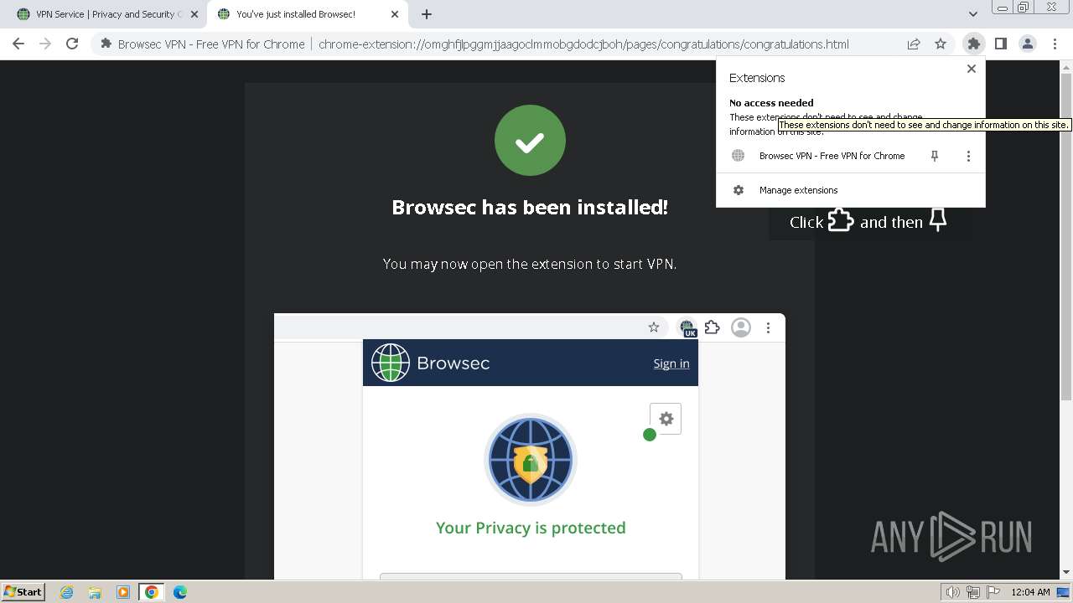Click the volume speaker tray icon
Viewport: 1073px width, 603px height.
pyautogui.click(x=953, y=592)
